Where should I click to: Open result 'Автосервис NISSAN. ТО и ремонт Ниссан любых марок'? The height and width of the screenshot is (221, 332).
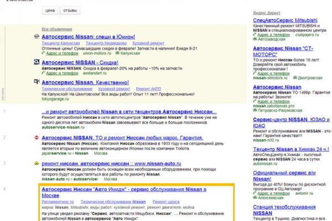click(122, 138)
